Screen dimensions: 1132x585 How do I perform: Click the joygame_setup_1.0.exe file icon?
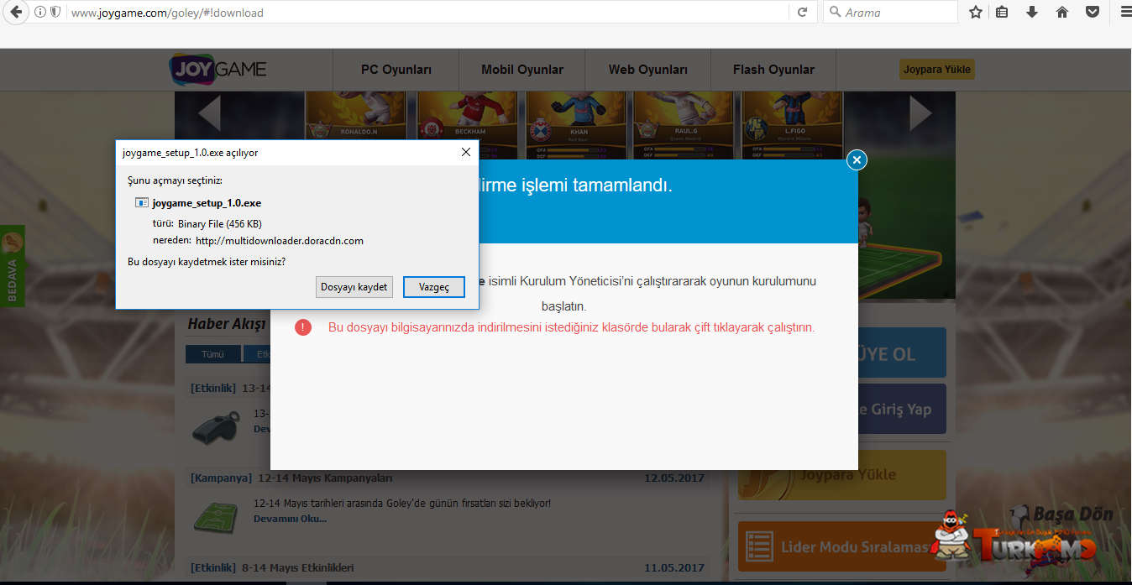tap(142, 203)
